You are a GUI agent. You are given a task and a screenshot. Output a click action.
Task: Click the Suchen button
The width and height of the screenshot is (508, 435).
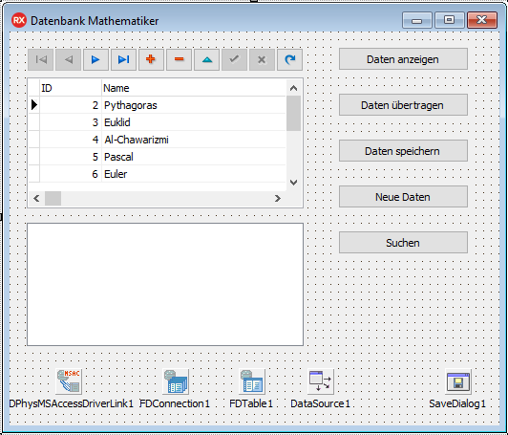(403, 242)
